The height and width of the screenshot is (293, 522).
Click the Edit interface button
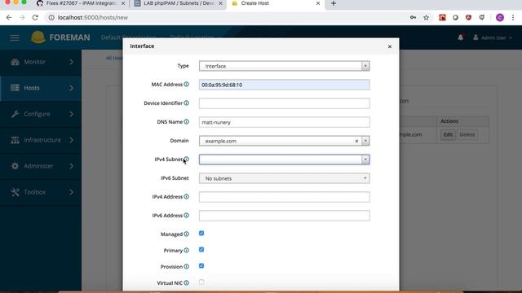pos(448,134)
